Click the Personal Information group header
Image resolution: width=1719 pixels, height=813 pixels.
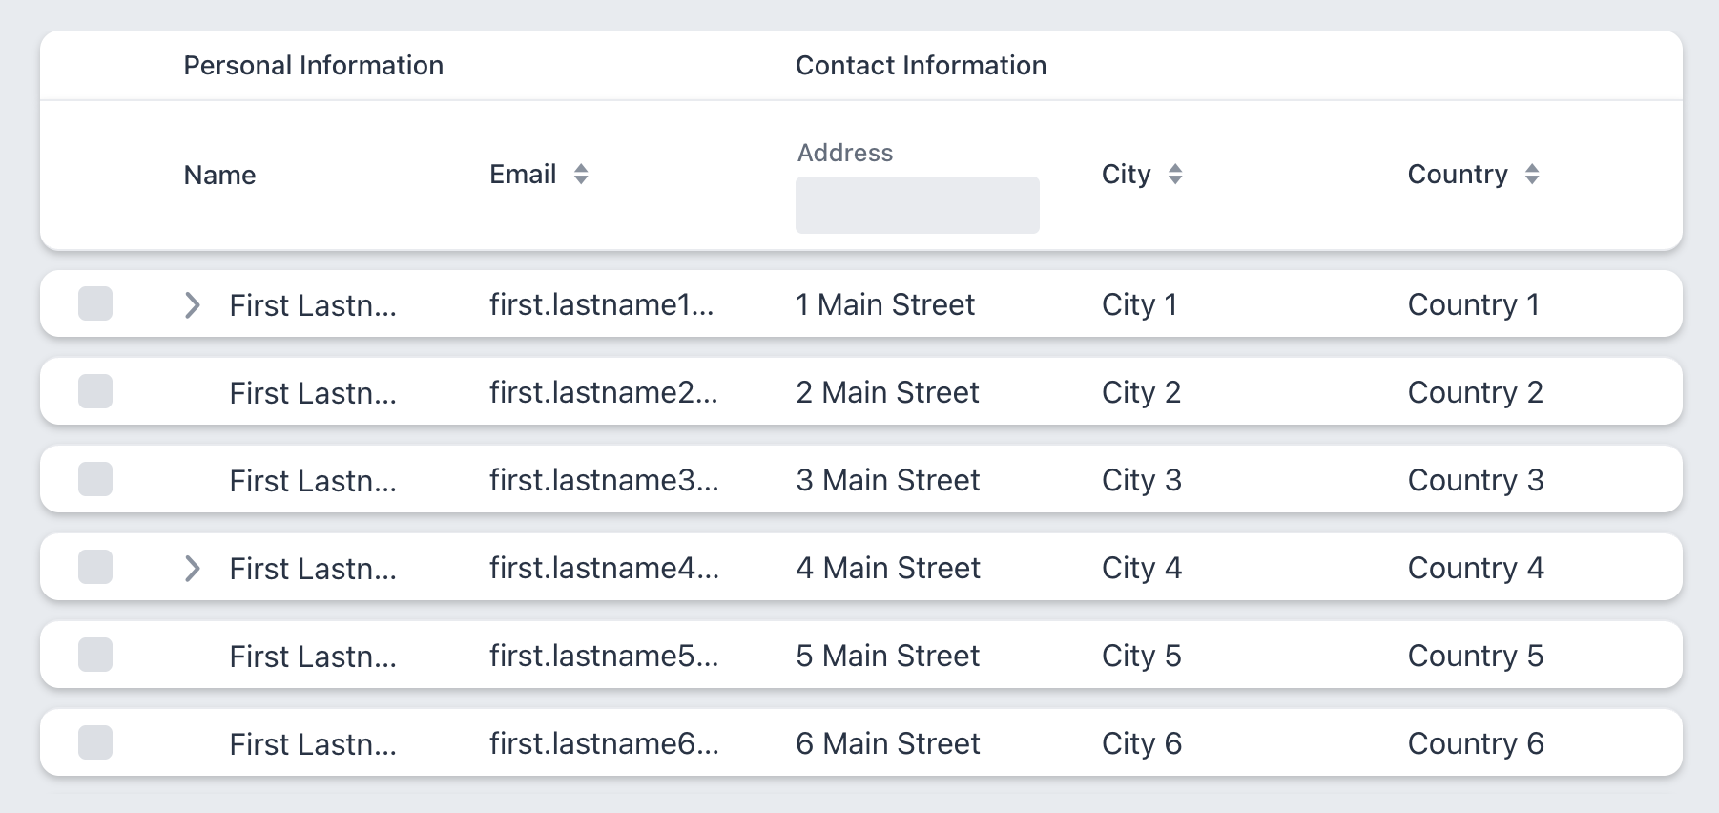tap(313, 66)
